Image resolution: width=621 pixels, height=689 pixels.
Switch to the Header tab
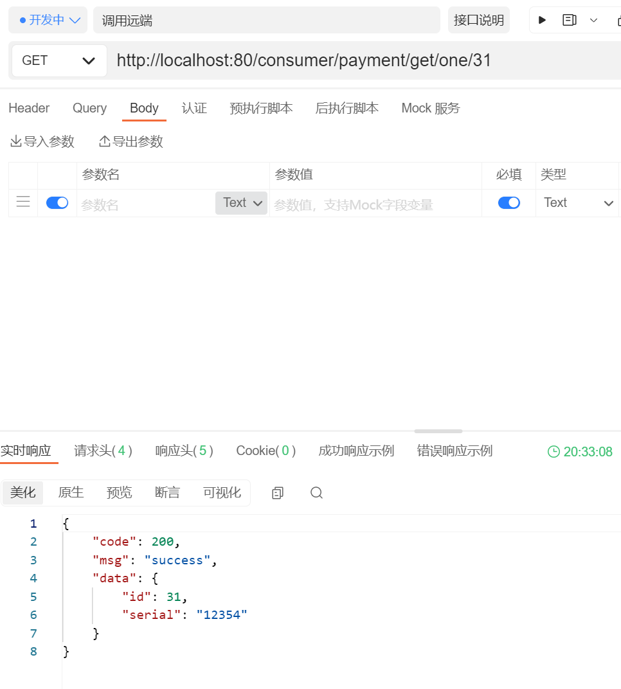coord(29,108)
